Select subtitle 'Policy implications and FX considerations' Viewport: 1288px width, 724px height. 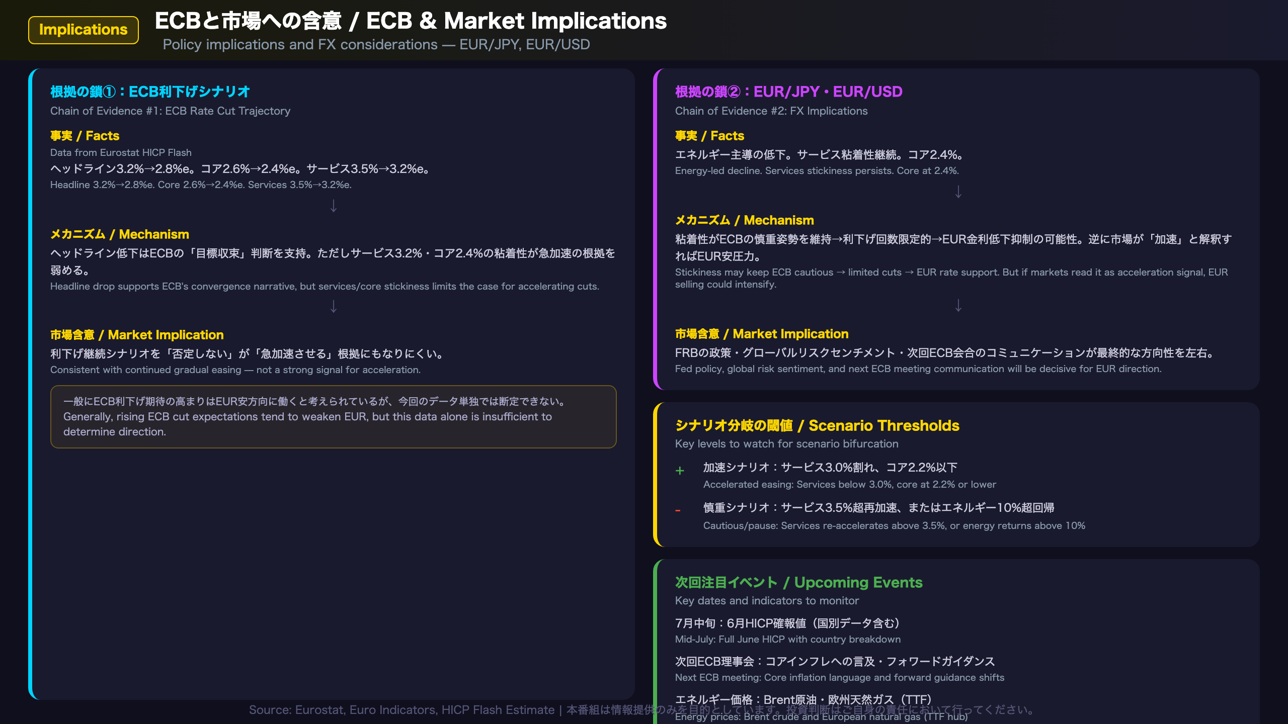click(x=300, y=45)
